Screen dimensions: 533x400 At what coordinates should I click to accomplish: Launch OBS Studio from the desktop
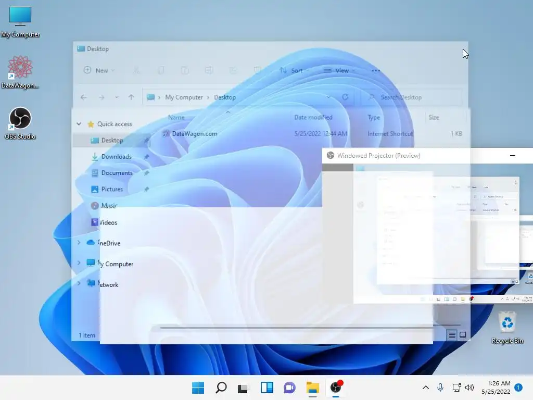point(20,123)
